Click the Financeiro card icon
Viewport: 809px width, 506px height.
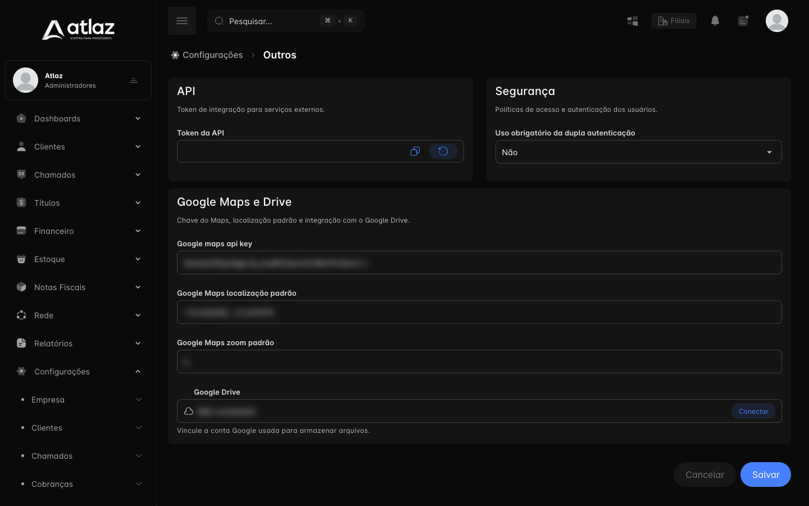(x=21, y=231)
